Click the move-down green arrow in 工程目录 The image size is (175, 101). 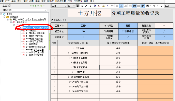point(35,6)
